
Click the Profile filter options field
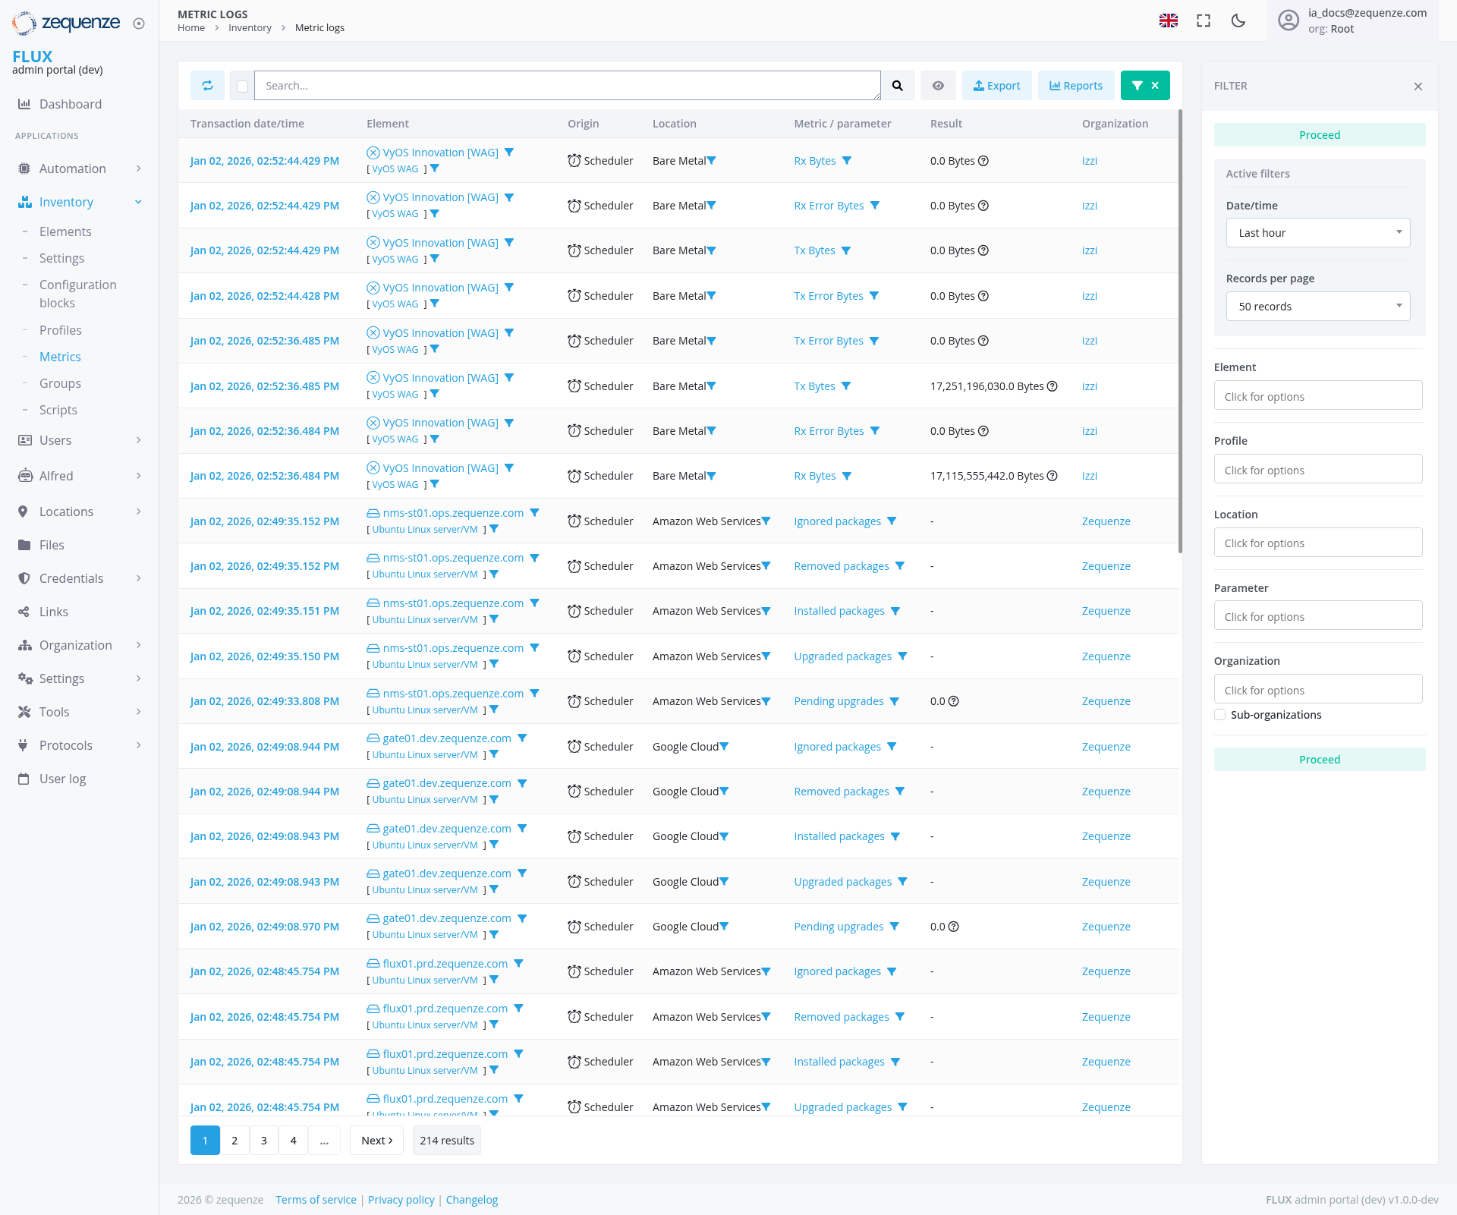(1317, 470)
